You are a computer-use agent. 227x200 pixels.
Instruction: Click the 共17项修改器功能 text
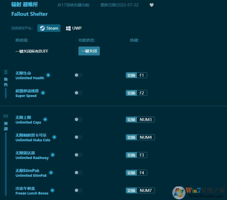(x=73, y=5)
